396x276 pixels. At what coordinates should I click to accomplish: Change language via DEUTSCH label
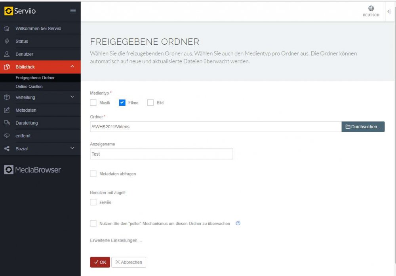coord(371,15)
